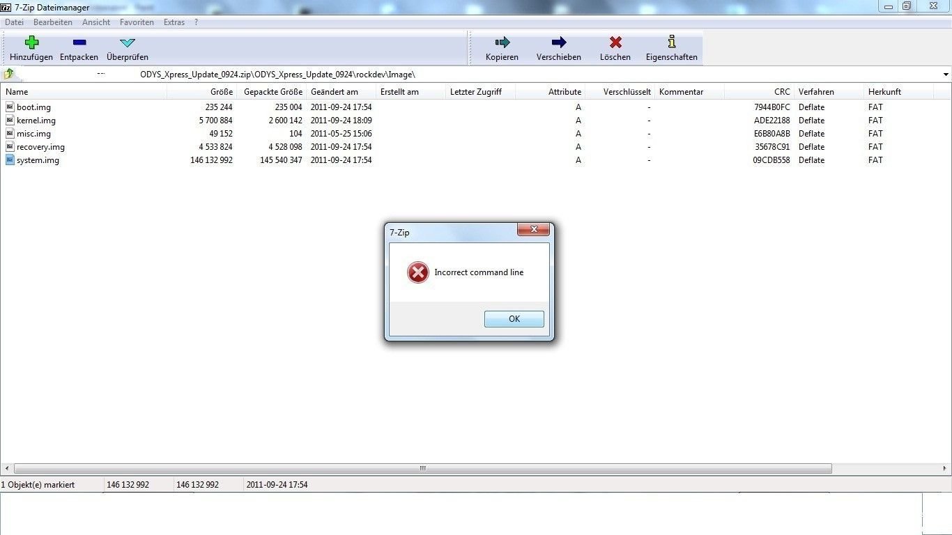
Task: Click the red error icon in the dialog
Action: (x=418, y=272)
